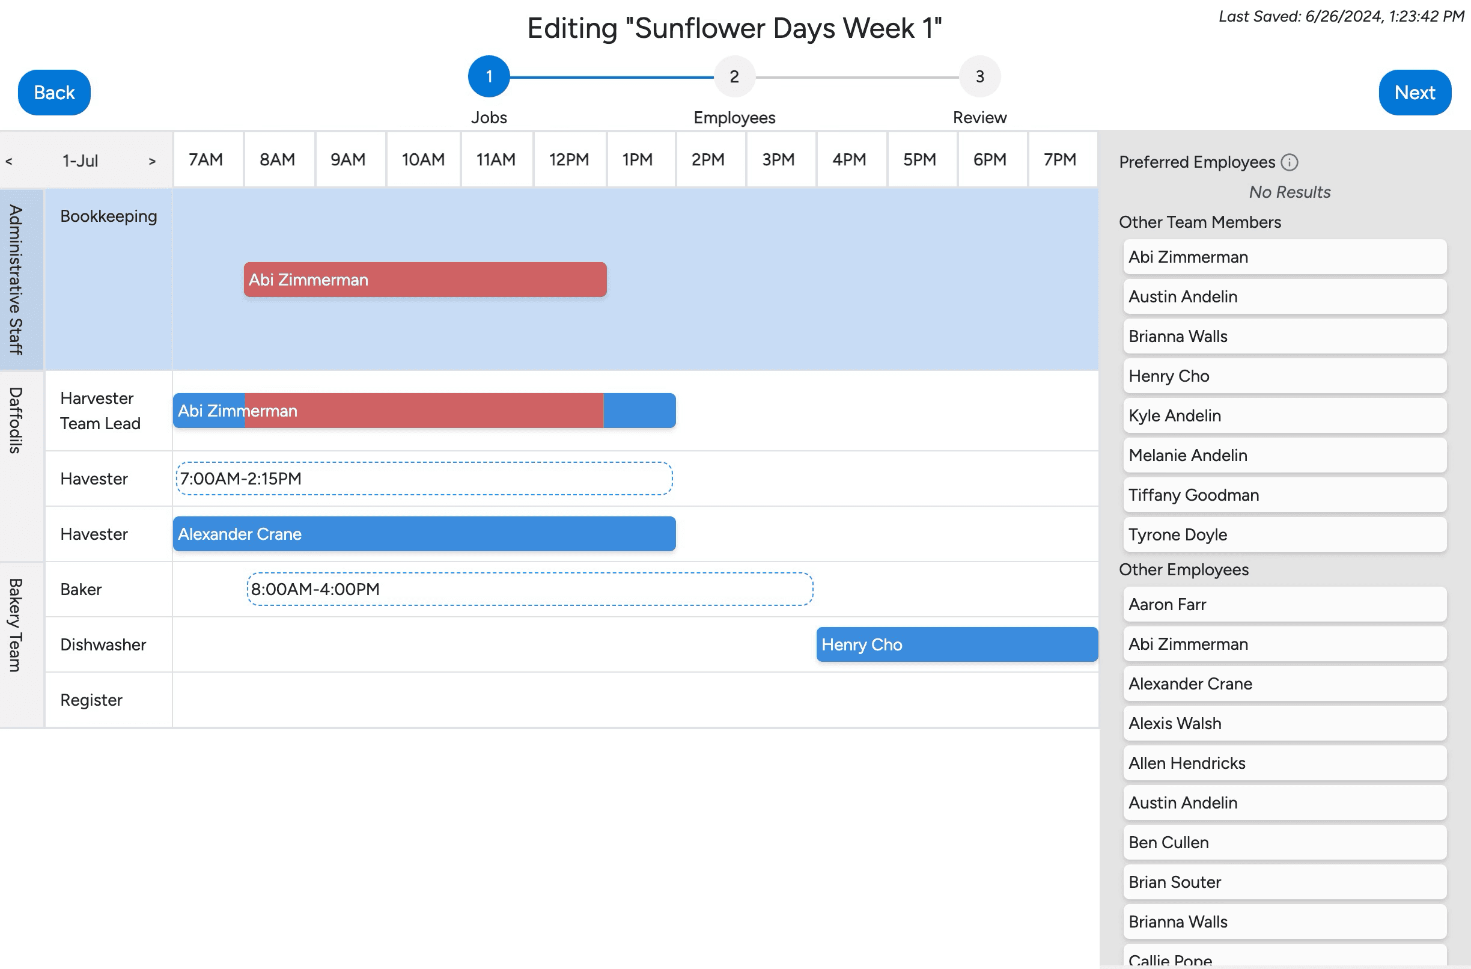
Task: Select the unassigned 7:00AM-2:15PM Havester shift
Action: coord(424,478)
